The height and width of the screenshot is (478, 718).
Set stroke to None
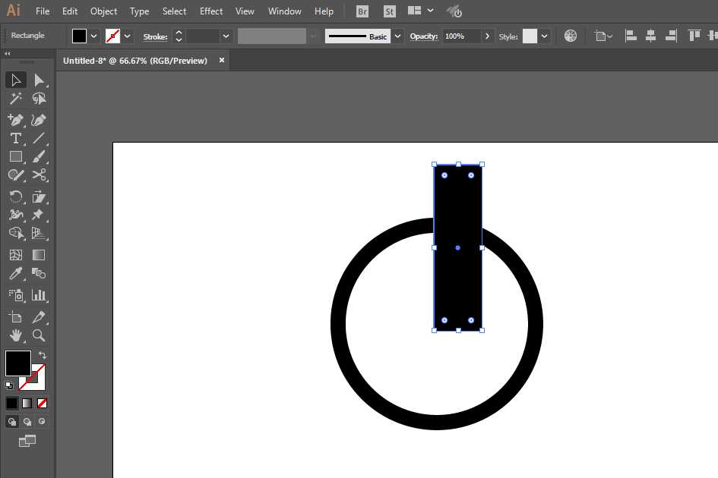click(x=42, y=402)
